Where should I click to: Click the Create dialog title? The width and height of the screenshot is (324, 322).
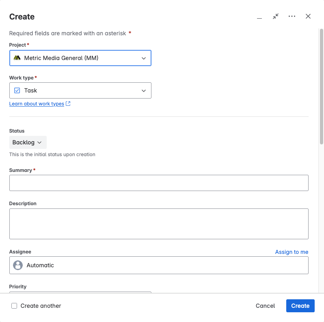22,17
